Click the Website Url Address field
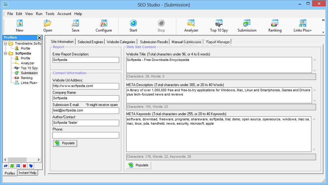328x185 pixels. click(86, 86)
